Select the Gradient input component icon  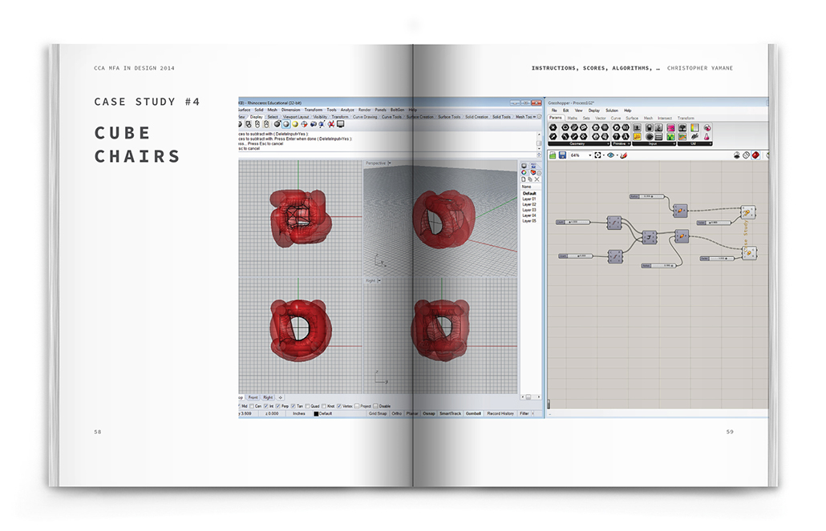click(694, 128)
